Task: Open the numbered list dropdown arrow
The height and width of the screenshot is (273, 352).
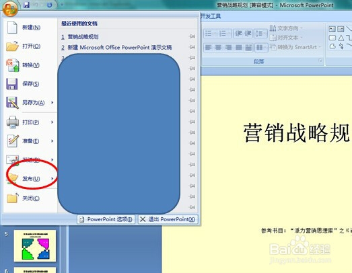Action: (x=230, y=34)
